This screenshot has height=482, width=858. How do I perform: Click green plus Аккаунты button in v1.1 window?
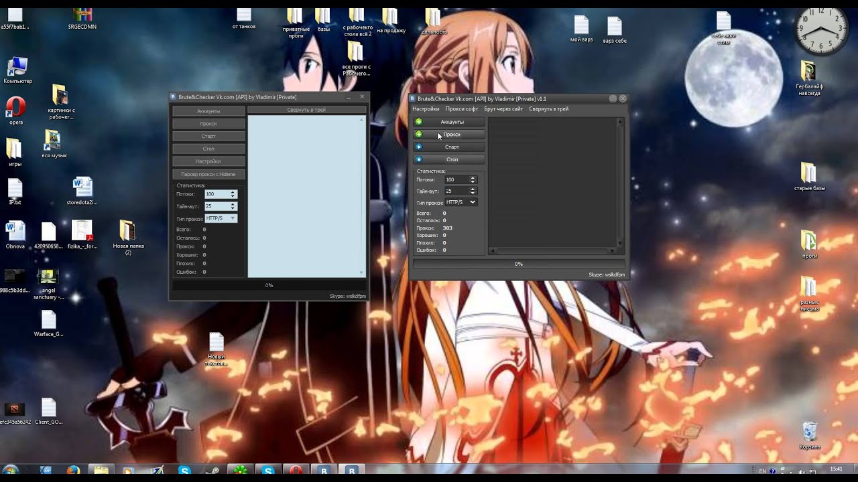tap(448, 122)
